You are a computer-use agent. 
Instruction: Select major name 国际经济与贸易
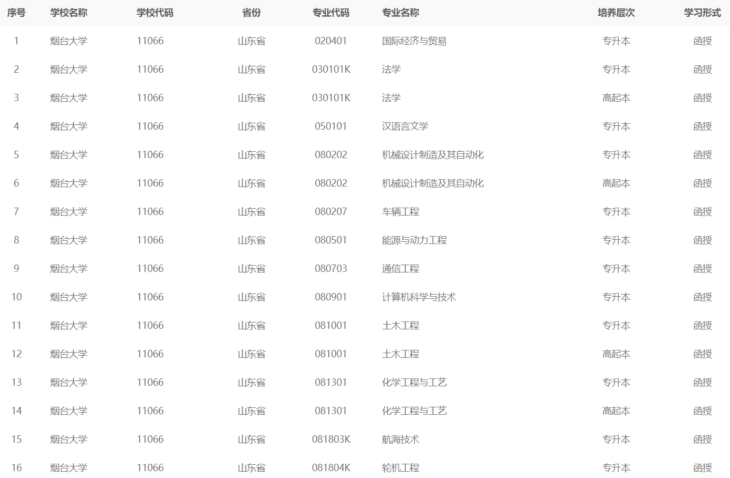click(x=414, y=41)
